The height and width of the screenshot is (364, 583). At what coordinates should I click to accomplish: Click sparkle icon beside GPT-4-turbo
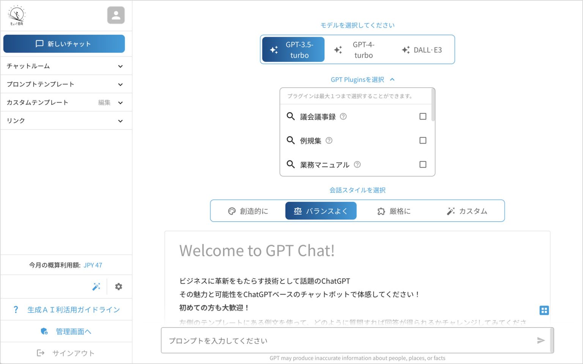(x=338, y=50)
